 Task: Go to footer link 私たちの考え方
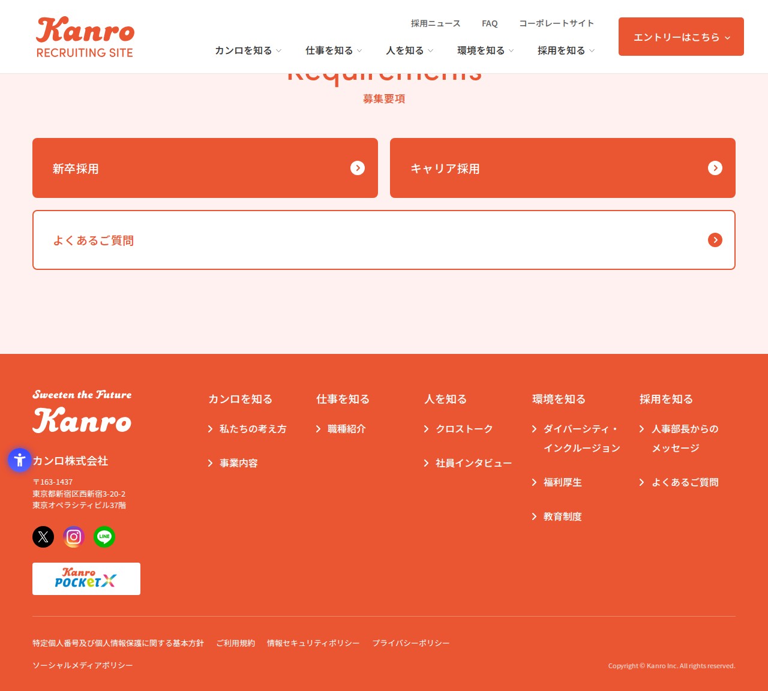[247, 429]
